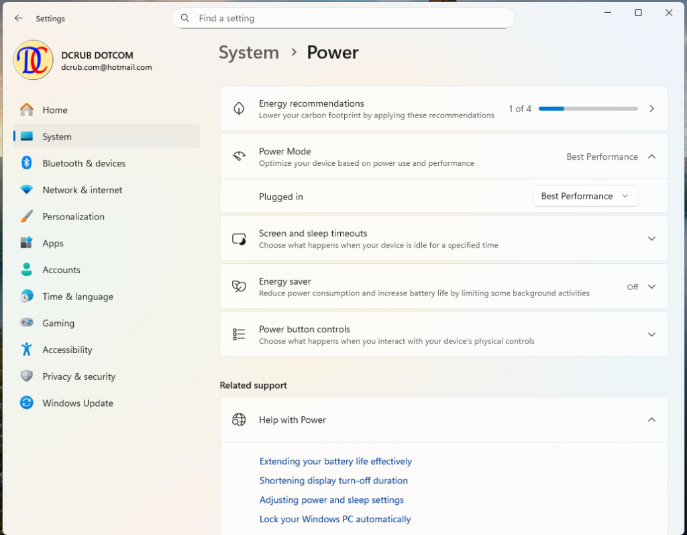
Task: Click the System breadcrumb link
Action: [x=249, y=52]
